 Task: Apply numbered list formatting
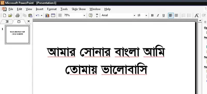coord(183,15)
